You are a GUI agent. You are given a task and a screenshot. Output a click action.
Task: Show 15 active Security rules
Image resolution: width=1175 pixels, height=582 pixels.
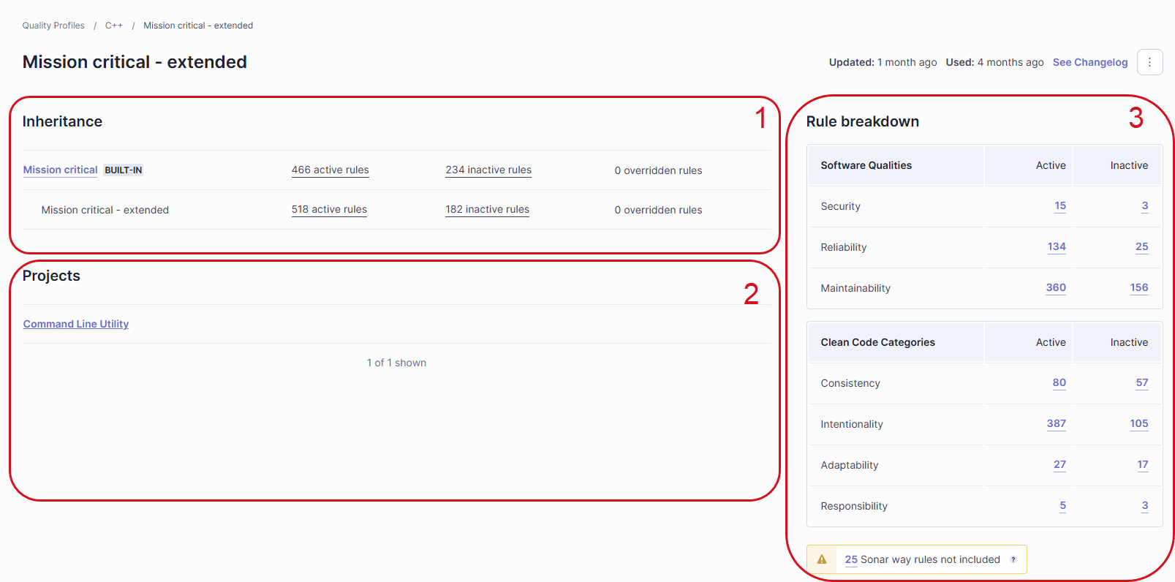tap(1059, 206)
